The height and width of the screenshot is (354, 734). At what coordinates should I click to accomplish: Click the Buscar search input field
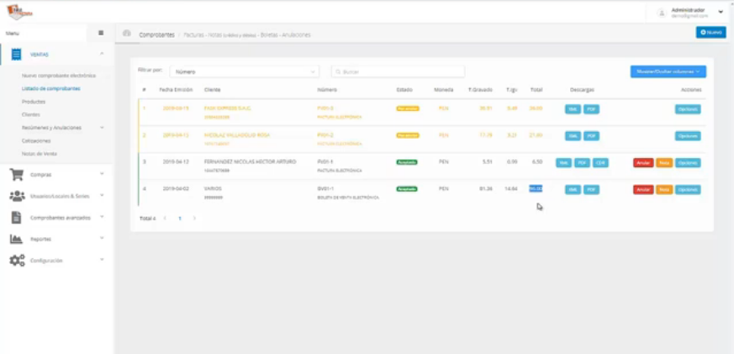click(398, 71)
